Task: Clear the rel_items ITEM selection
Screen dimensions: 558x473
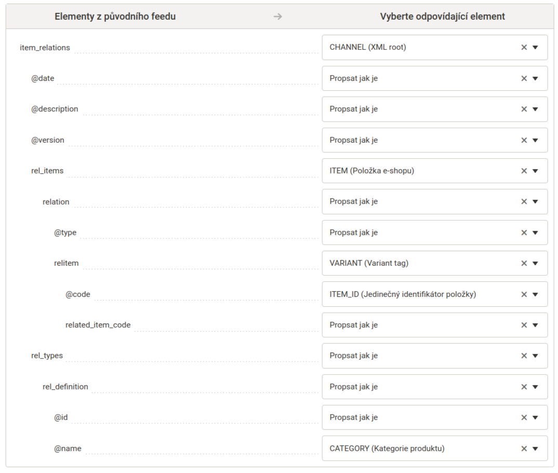Action: tap(524, 171)
